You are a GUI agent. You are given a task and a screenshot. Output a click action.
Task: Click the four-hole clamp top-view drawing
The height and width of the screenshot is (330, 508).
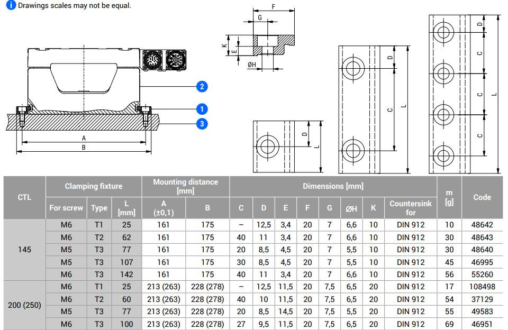coord(465,94)
